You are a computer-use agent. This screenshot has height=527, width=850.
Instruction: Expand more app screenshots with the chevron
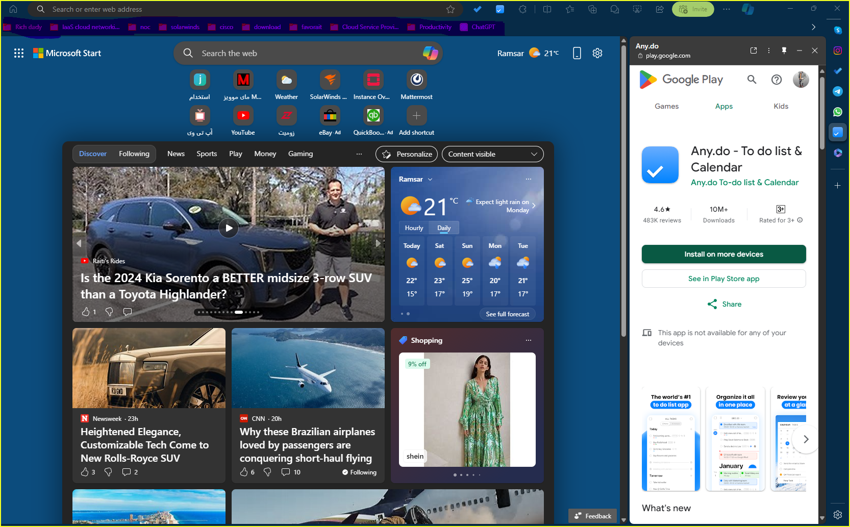click(x=806, y=439)
